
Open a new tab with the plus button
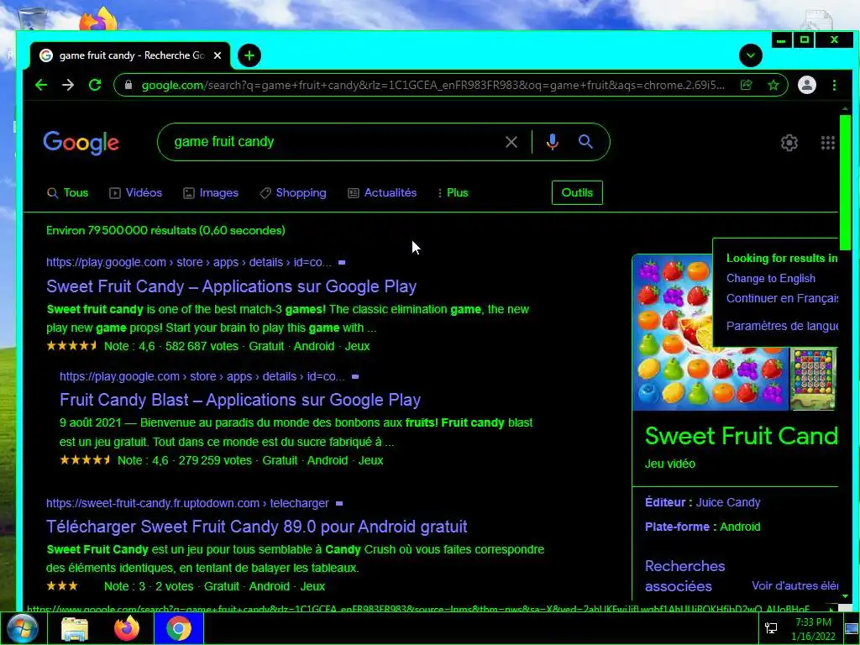click(249, 55)
